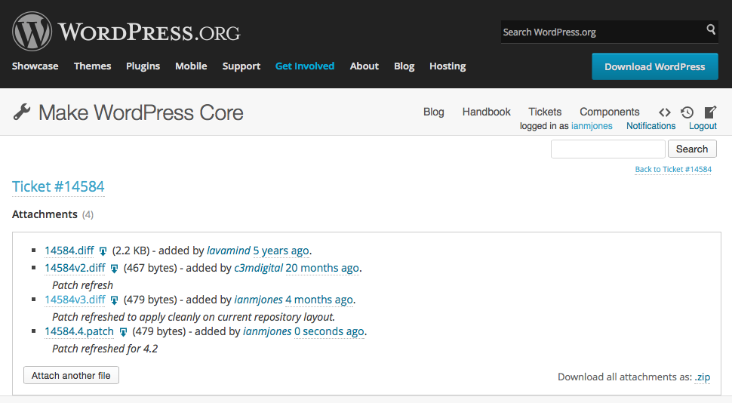Download 14584v3.diff via its arrow icon
Image resolution: width=732 pixels, height=403 pixels.
click(115, 300)
